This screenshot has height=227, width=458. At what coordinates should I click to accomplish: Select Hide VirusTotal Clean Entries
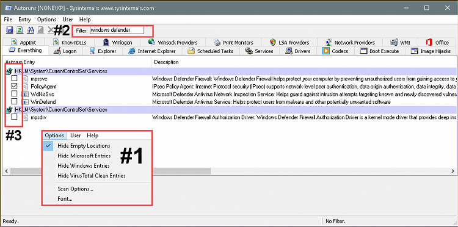(97, 176)
